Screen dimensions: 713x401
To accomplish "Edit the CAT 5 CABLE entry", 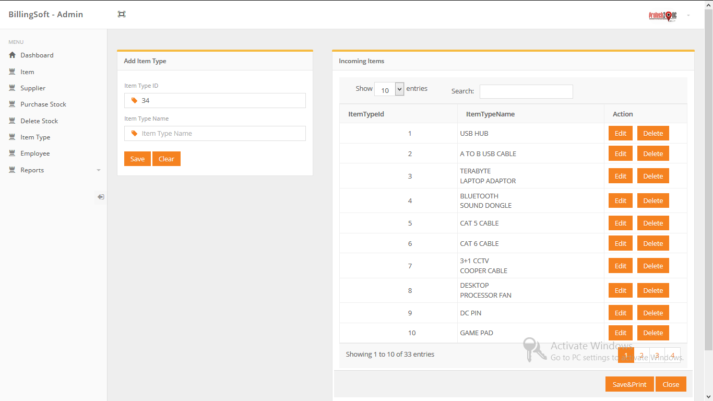I will point(621,223).
